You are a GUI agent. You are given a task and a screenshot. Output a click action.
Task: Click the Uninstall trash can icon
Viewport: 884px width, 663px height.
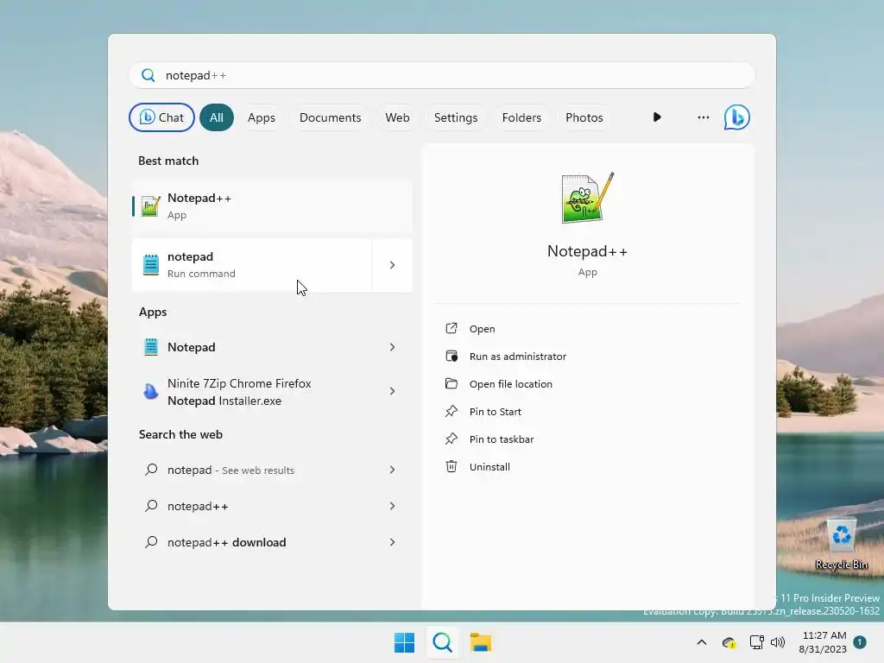[451, 466]
